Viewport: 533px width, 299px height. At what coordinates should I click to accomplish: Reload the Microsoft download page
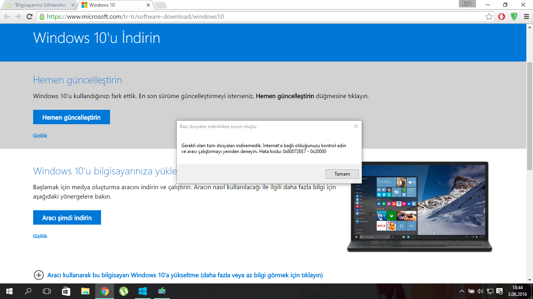point(29,17)
